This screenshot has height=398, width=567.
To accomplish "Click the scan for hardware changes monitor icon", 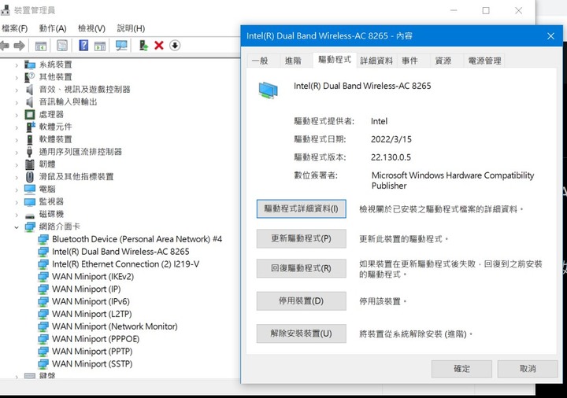I will pos(121,46).
